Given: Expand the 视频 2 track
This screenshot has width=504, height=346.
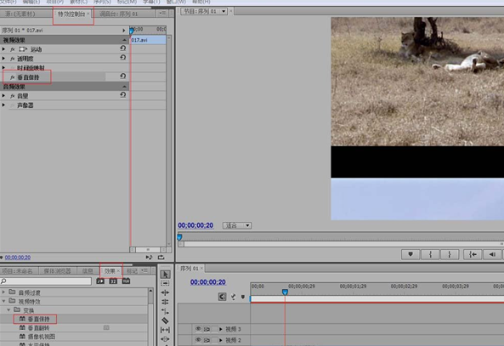Looking at the screenshot, I should (x=221, y=340).
